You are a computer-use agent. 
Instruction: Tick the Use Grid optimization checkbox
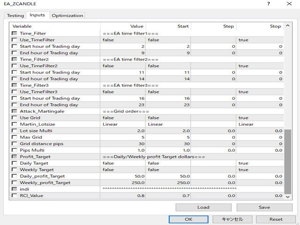(x=14, y=118)
